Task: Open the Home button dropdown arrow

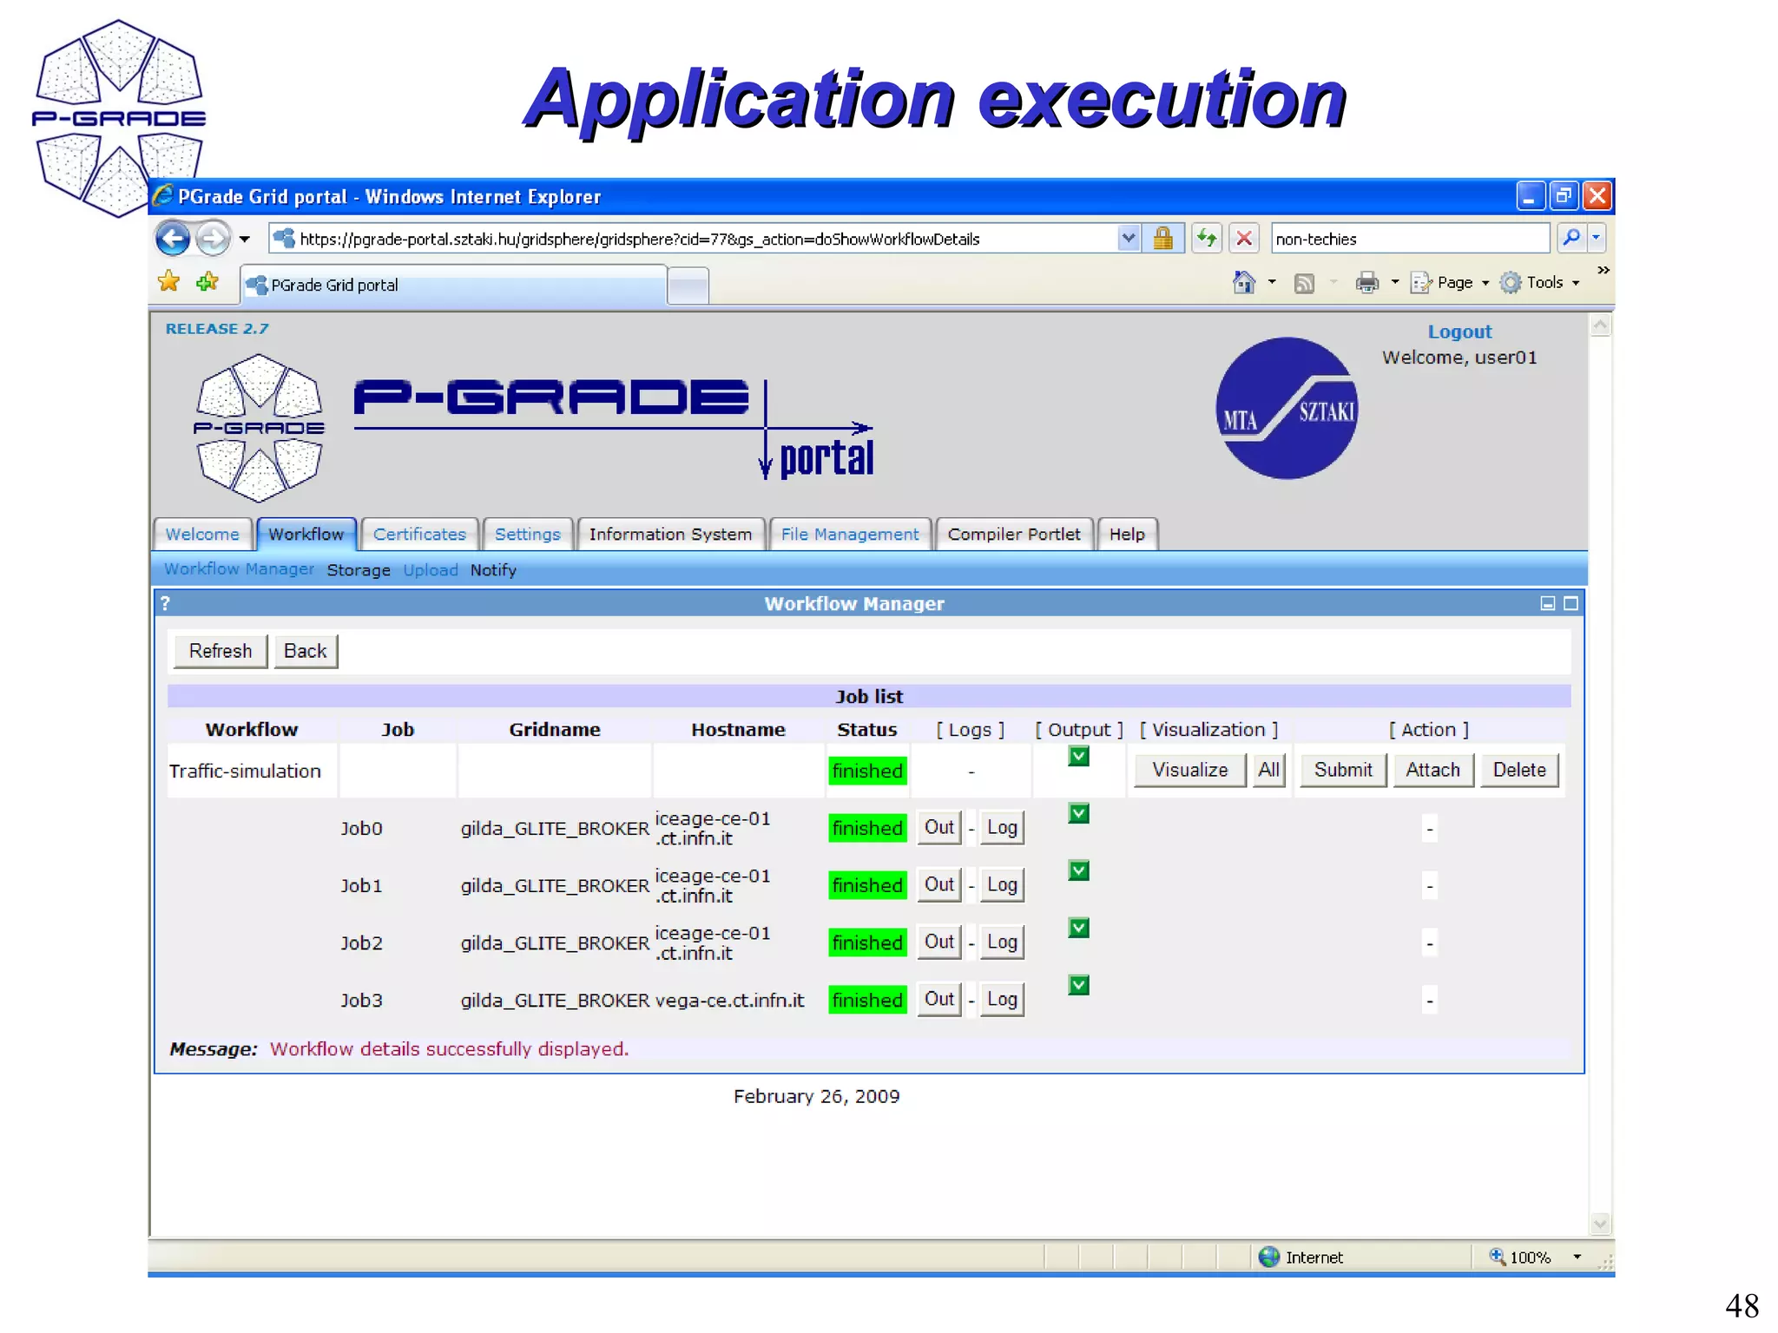Action: 1272,282
